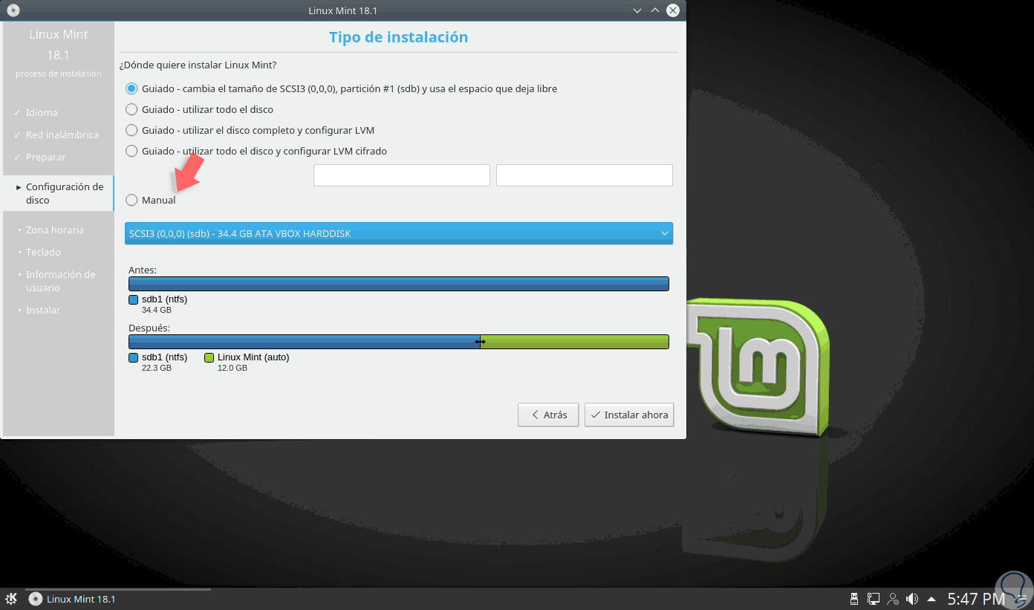Open the volume speaker tray icon

[x=912, y=598]
